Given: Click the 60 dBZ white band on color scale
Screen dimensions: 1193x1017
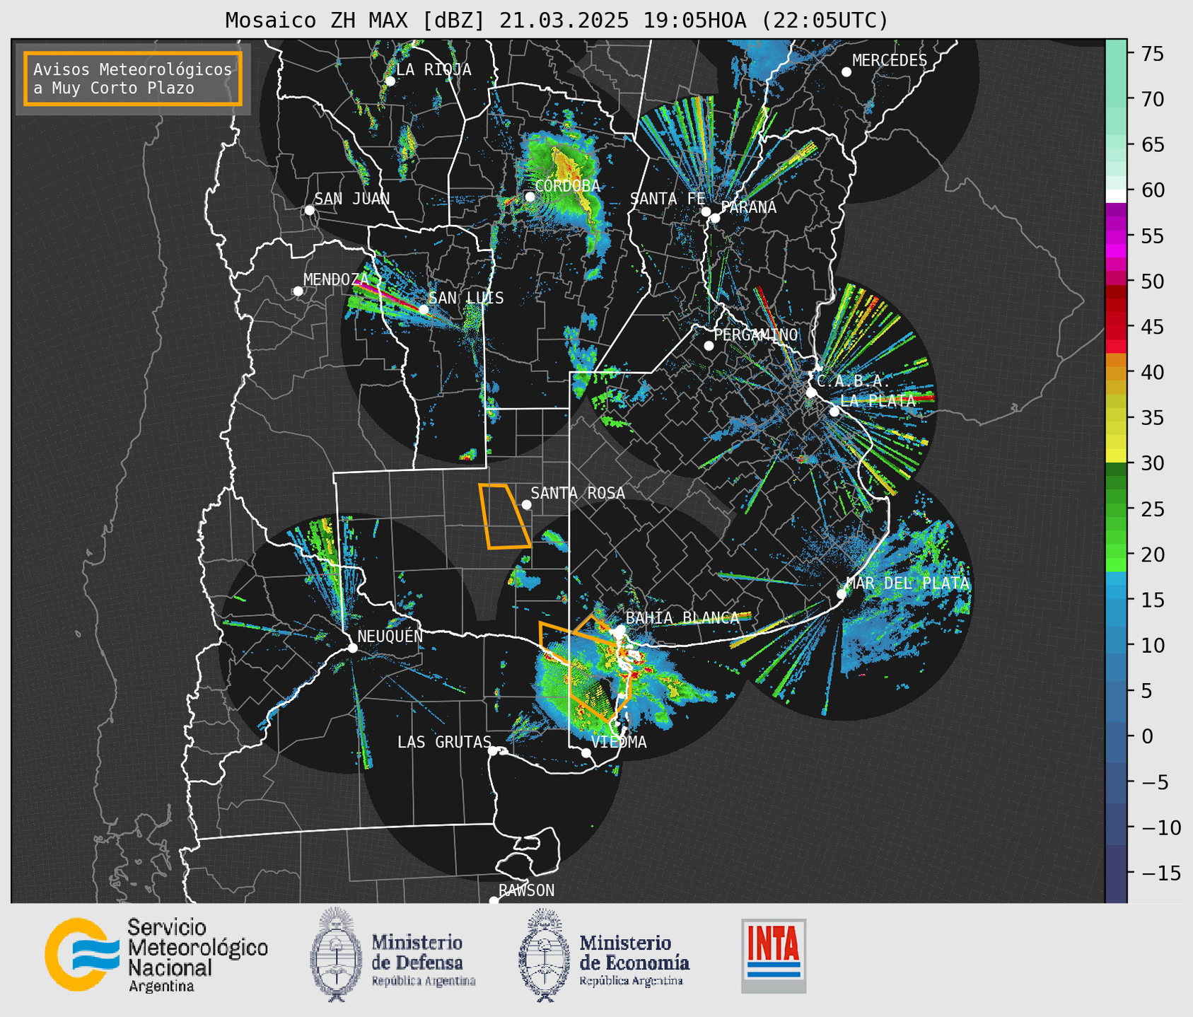Looking at the screenshot, I should (x=1116, y=196).
